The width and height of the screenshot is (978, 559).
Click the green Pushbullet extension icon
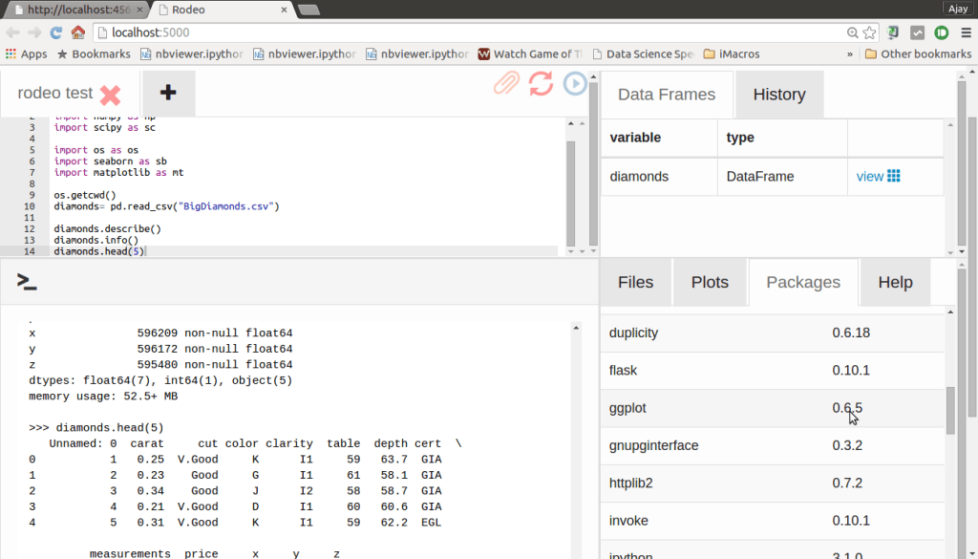pyautogui.click(x=941, y=32)
